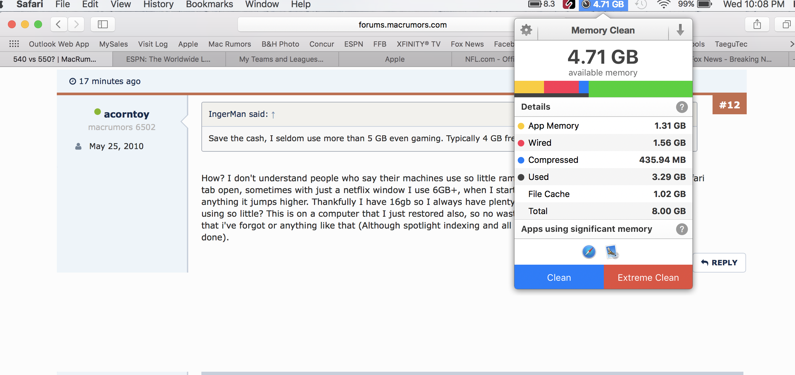
Task: Open the Wi-Fi status menu
Action: (x=664, y=4)
